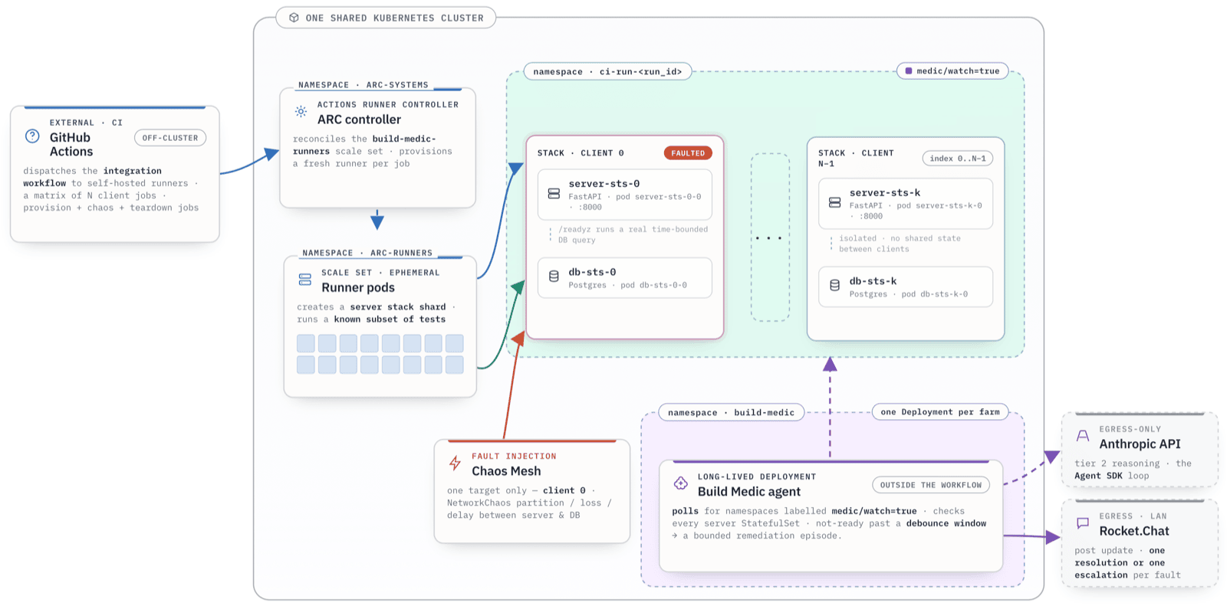Click the Anthropic API logo icon

[1083, 435]
